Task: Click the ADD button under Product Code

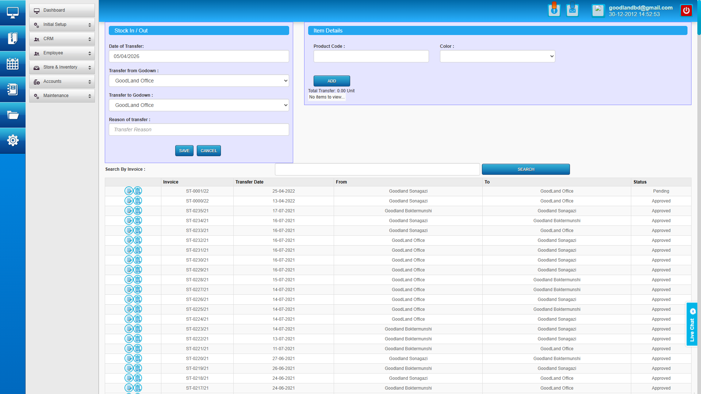Action: coord(332,81)
